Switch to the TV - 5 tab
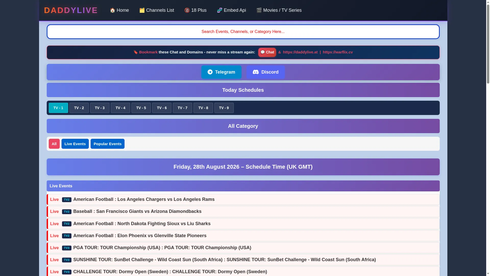Image resolution: width=490 pixels, height=276 pixels. pyautogui.click(x=141, y=108)
